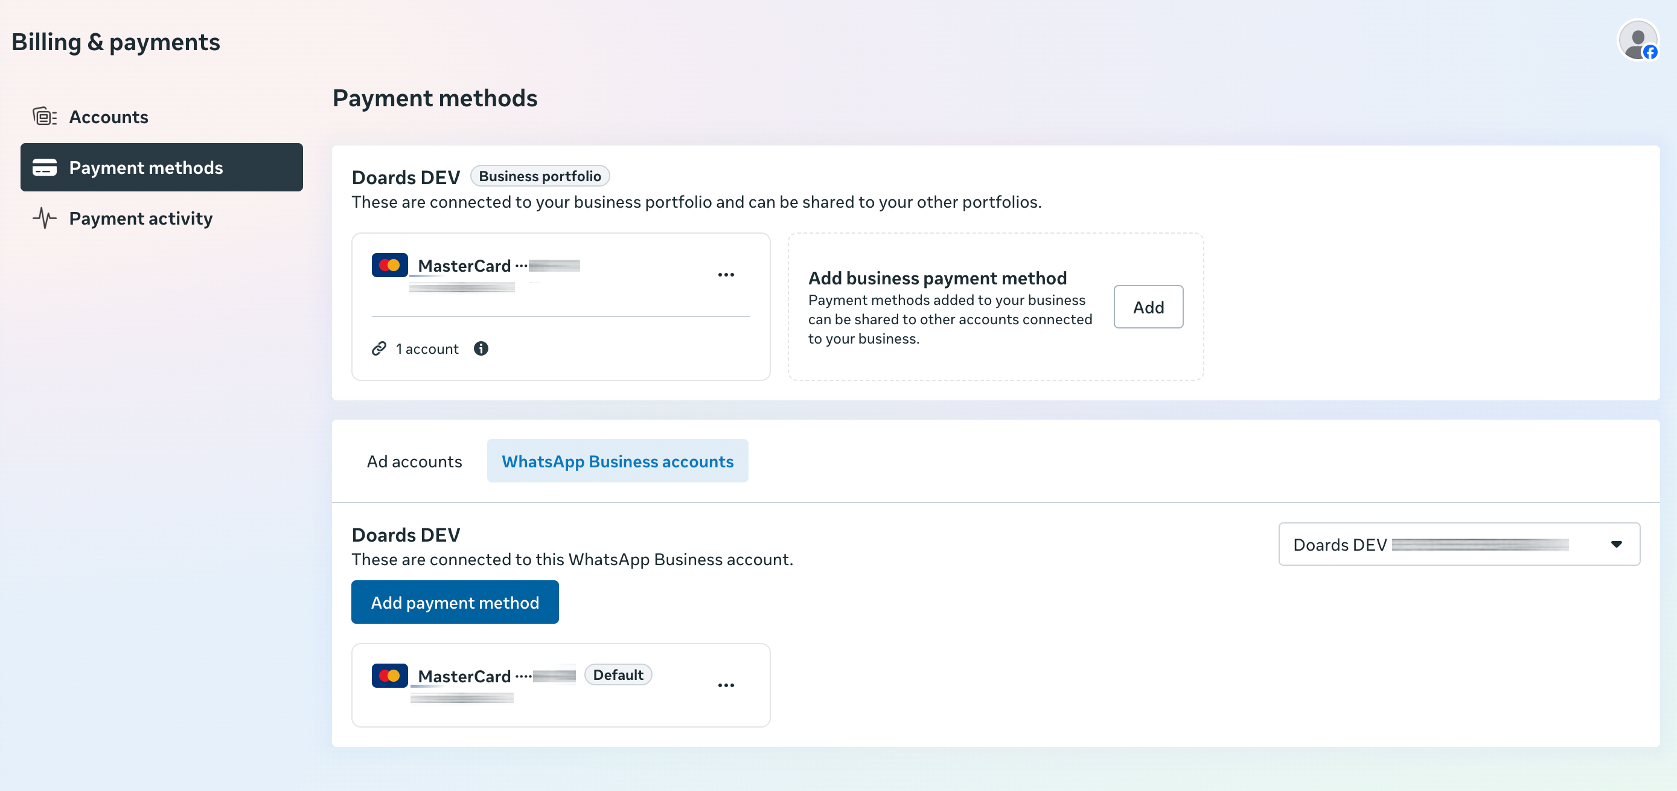Click the info icon beside 1 account
This screenshot has width=1677, height=791.
481,349
